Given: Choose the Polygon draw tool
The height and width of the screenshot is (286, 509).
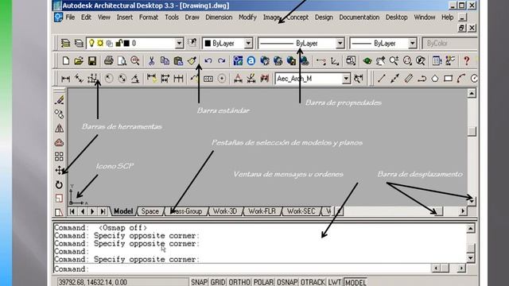Looking at the screenshot, I should pyautogui.click(x=435, y=79).
